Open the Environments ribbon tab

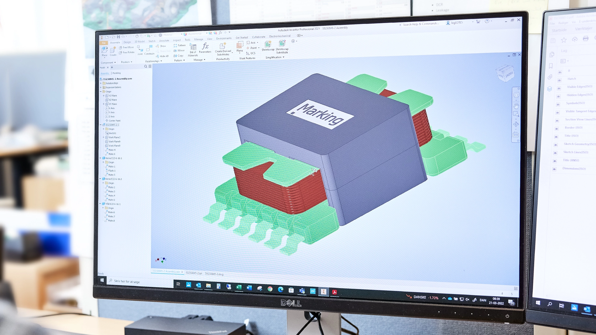click(224, 38)
